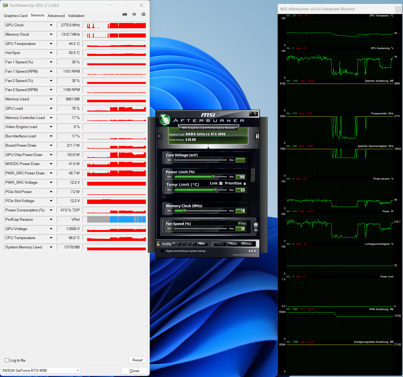Click the Fan Speed value field showing 30

[x=241, y=229]
